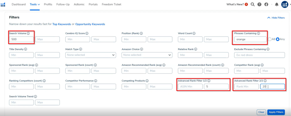Open the Tools menu
Viewport: 291px width, 116px height.
35,5
